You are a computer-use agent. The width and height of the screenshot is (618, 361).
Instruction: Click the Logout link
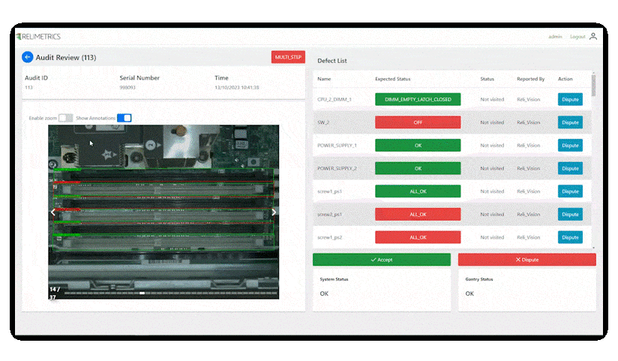click(577, 36)
